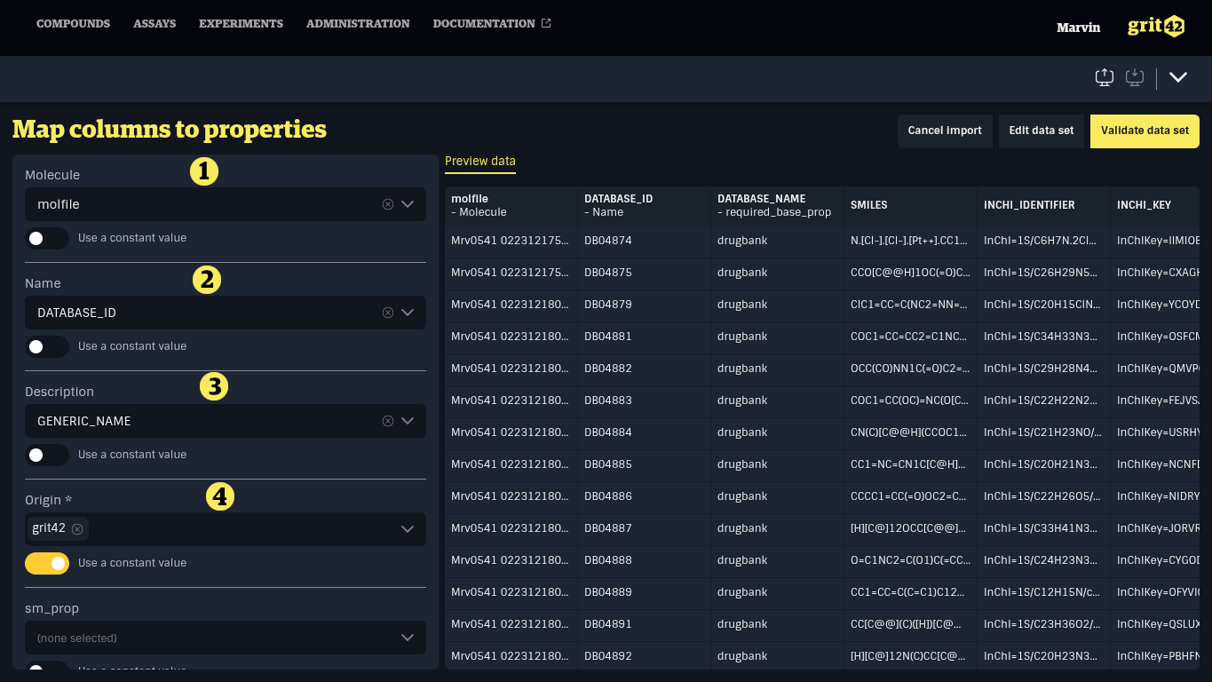The image size is (1212, 682).
Task: Open the Origin dropdown arrow
Action: tap(408, 529)
